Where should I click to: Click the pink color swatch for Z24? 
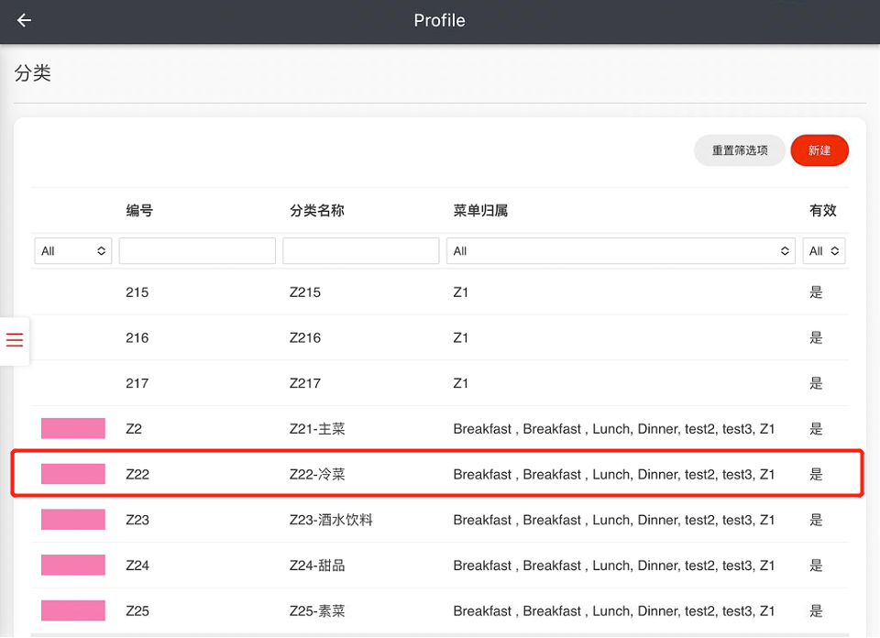coord(73,565)
